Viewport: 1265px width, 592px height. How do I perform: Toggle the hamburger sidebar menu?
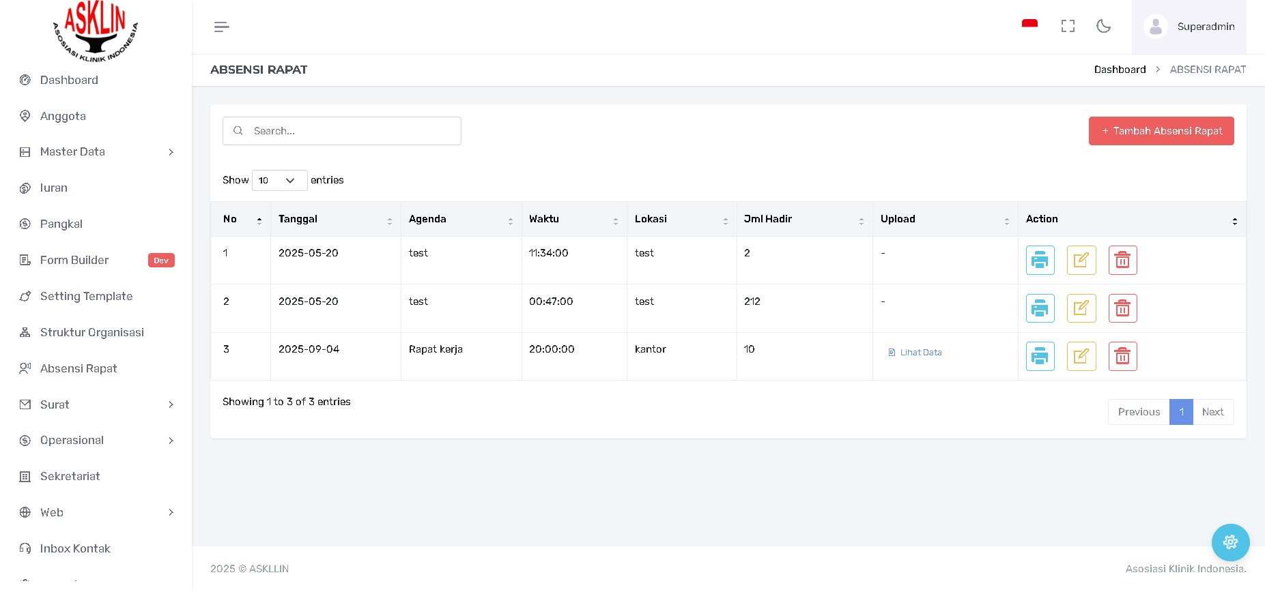point(221,27)
